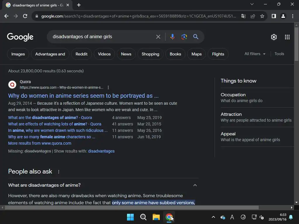The height and width of the screenshot is (224, 299).
Task: Reload the page with the refresh icon
Action: tap(25, 16)
